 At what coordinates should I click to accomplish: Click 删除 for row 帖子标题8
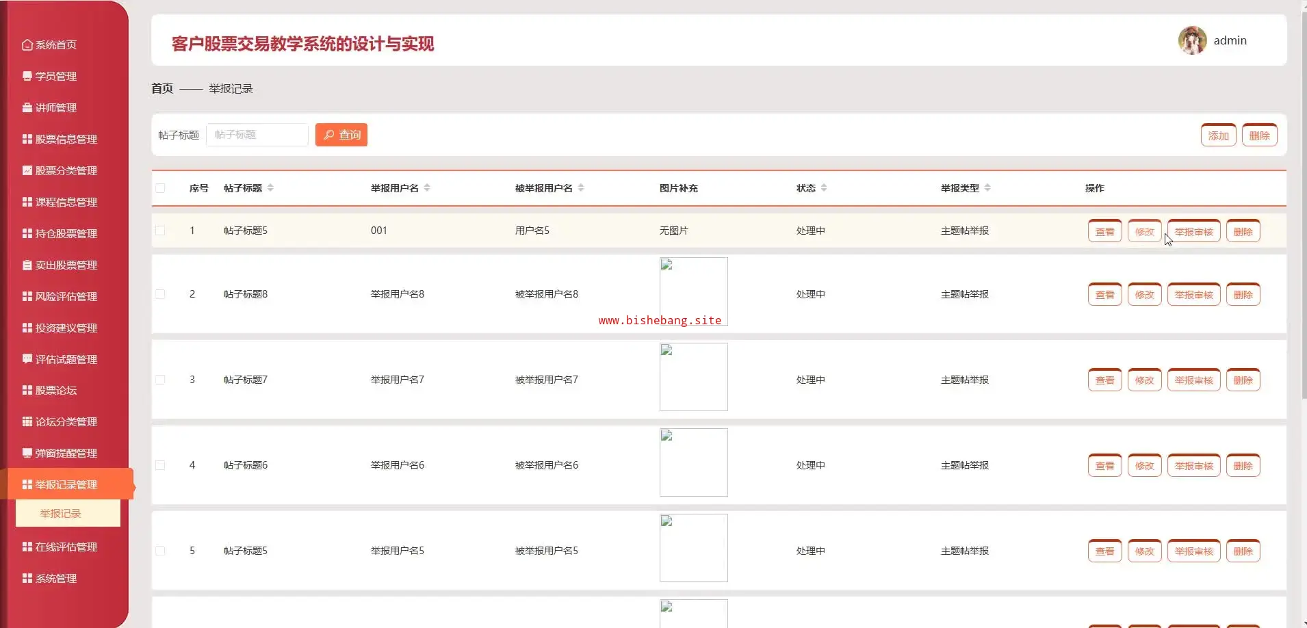pyautogui.click(x=1243, y=295)
